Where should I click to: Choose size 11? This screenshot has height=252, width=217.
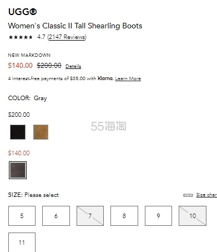click(x=22, y=242)
